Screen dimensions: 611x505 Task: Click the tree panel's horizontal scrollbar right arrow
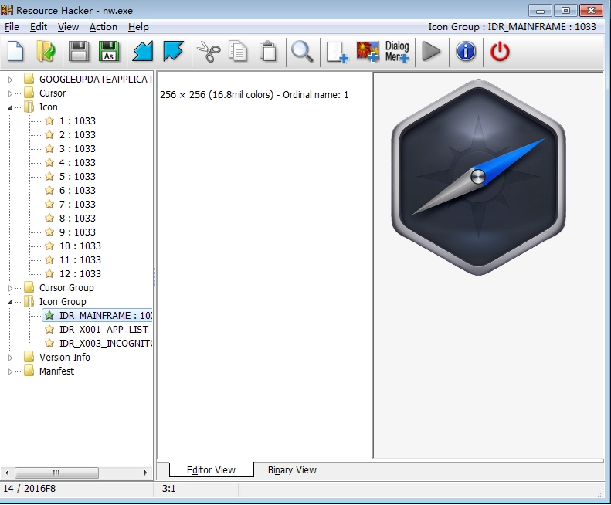(x=147, y=472)
